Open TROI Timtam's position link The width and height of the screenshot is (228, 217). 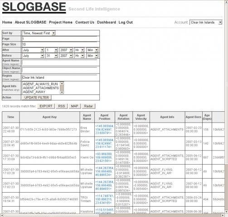click(104, 199)
